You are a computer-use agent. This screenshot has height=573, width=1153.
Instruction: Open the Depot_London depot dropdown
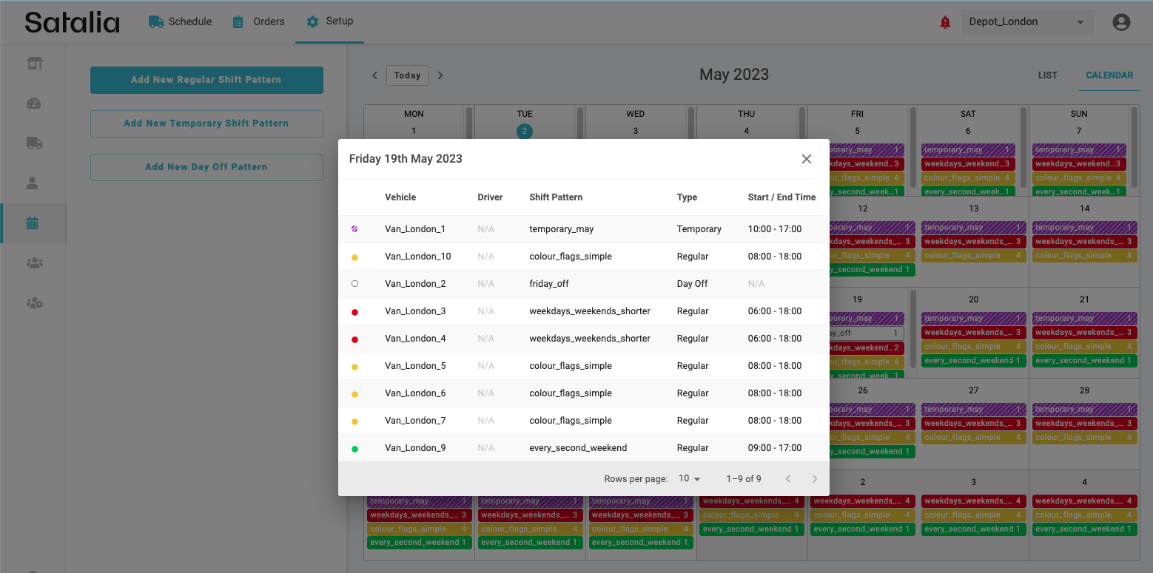(x=1026, y=22)
